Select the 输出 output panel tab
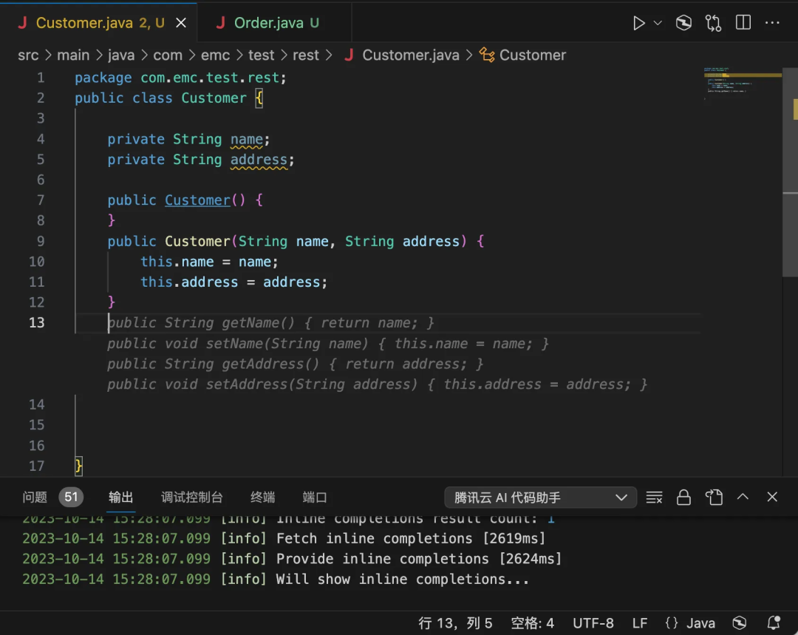The height and width of the screenshot is (635, 798). click(x=120, y=497)
